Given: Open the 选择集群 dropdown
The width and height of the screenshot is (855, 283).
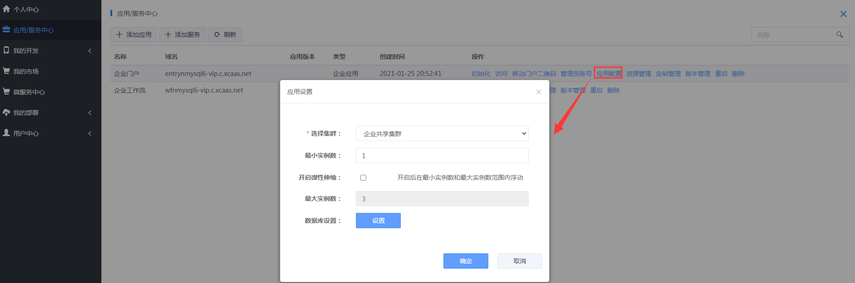Looking at the screenshot, I should (x=442, y=133).
